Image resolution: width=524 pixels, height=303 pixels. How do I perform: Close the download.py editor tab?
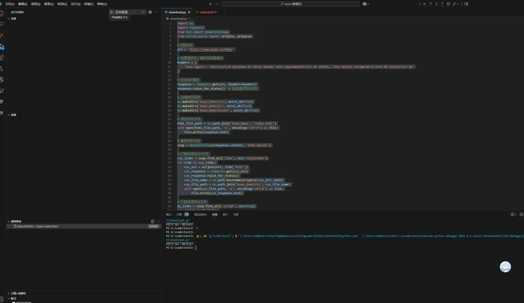pyautogui.click(x=189, y=12)
